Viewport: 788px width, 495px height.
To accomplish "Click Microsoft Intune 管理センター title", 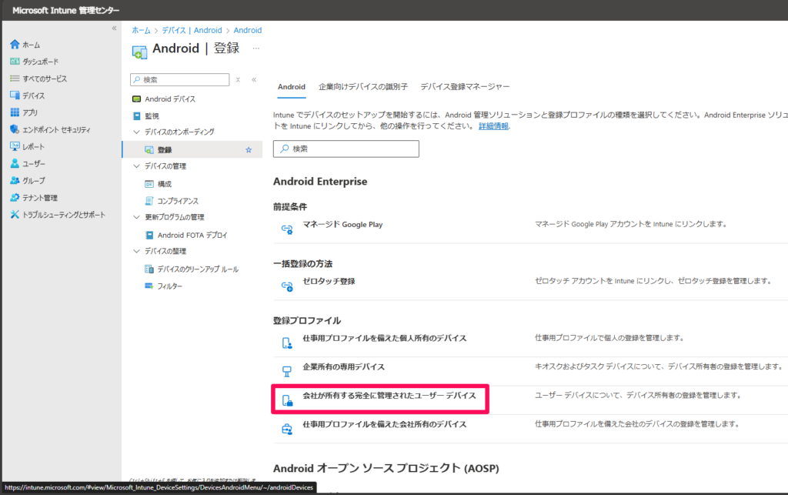I will coord(66,11).
